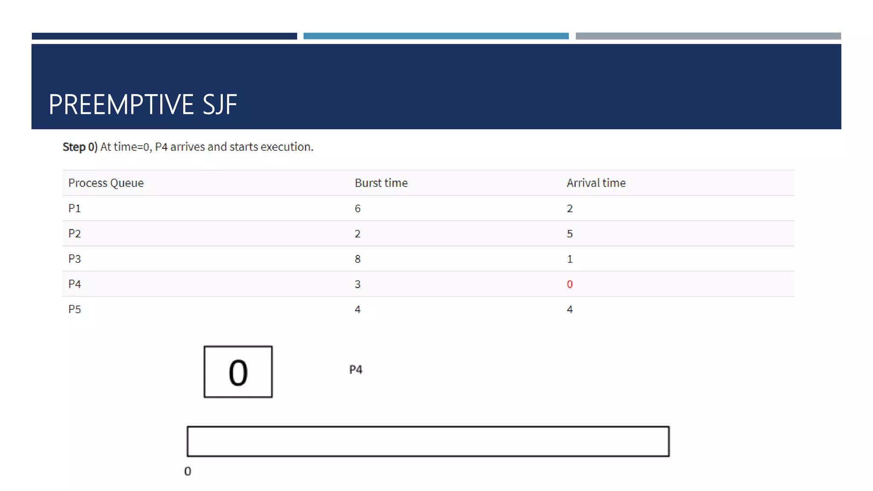Select the P4 process name cell in table
The width and height of the screenshot is (873, 491).
point(75,283)
